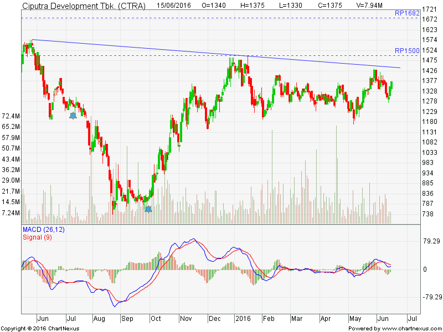Click the 1082 price axis label
The image size is (443, 332).
coord(430,142)
